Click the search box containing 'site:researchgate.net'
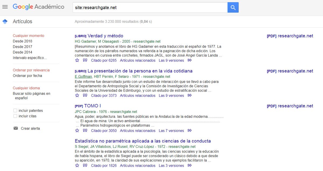This screenshot has height=171, width=323. (x=150, y=8)
